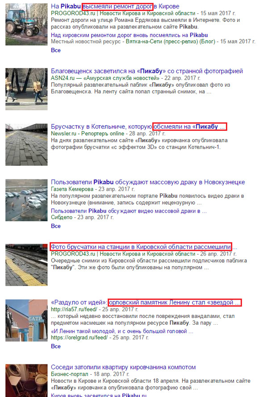Screen dimensions: 268x397
Task: Open headline about Kirov region station cobblestone photo
Action: [x=144, y=247]
